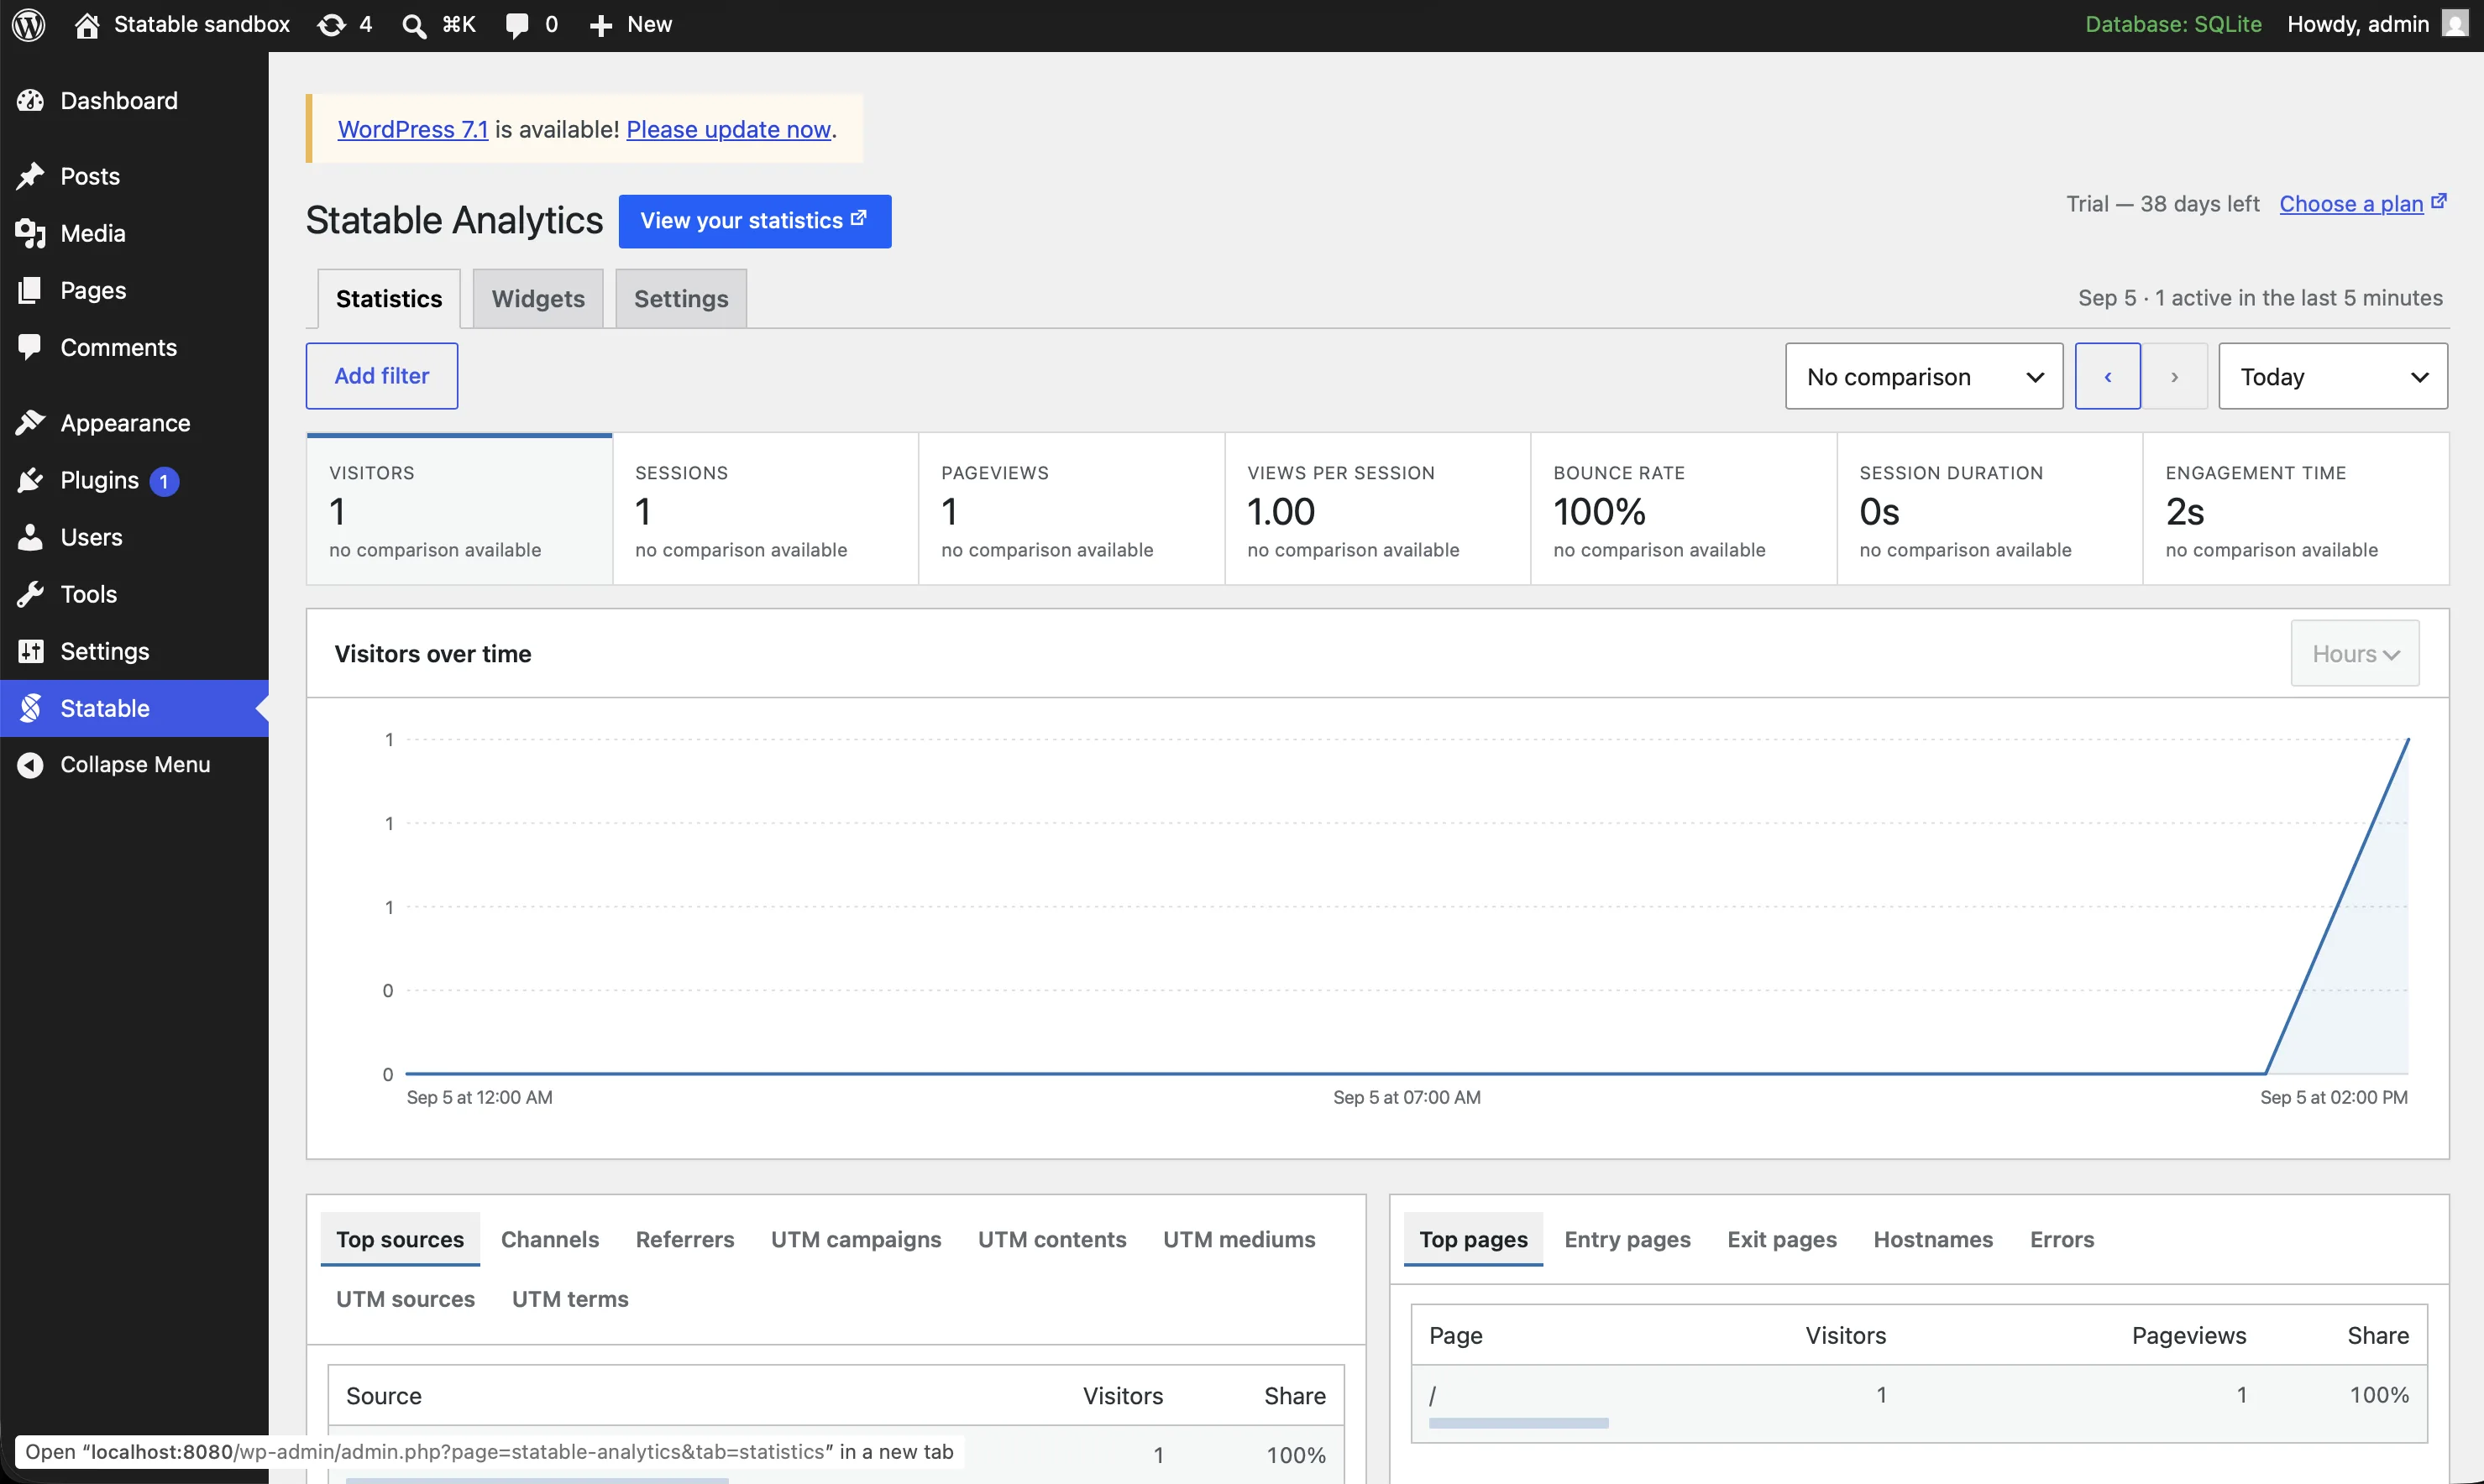Screen dimensions: 2484x1484
Task: Click the Pageviews column header
Action: [2189, 1335]
